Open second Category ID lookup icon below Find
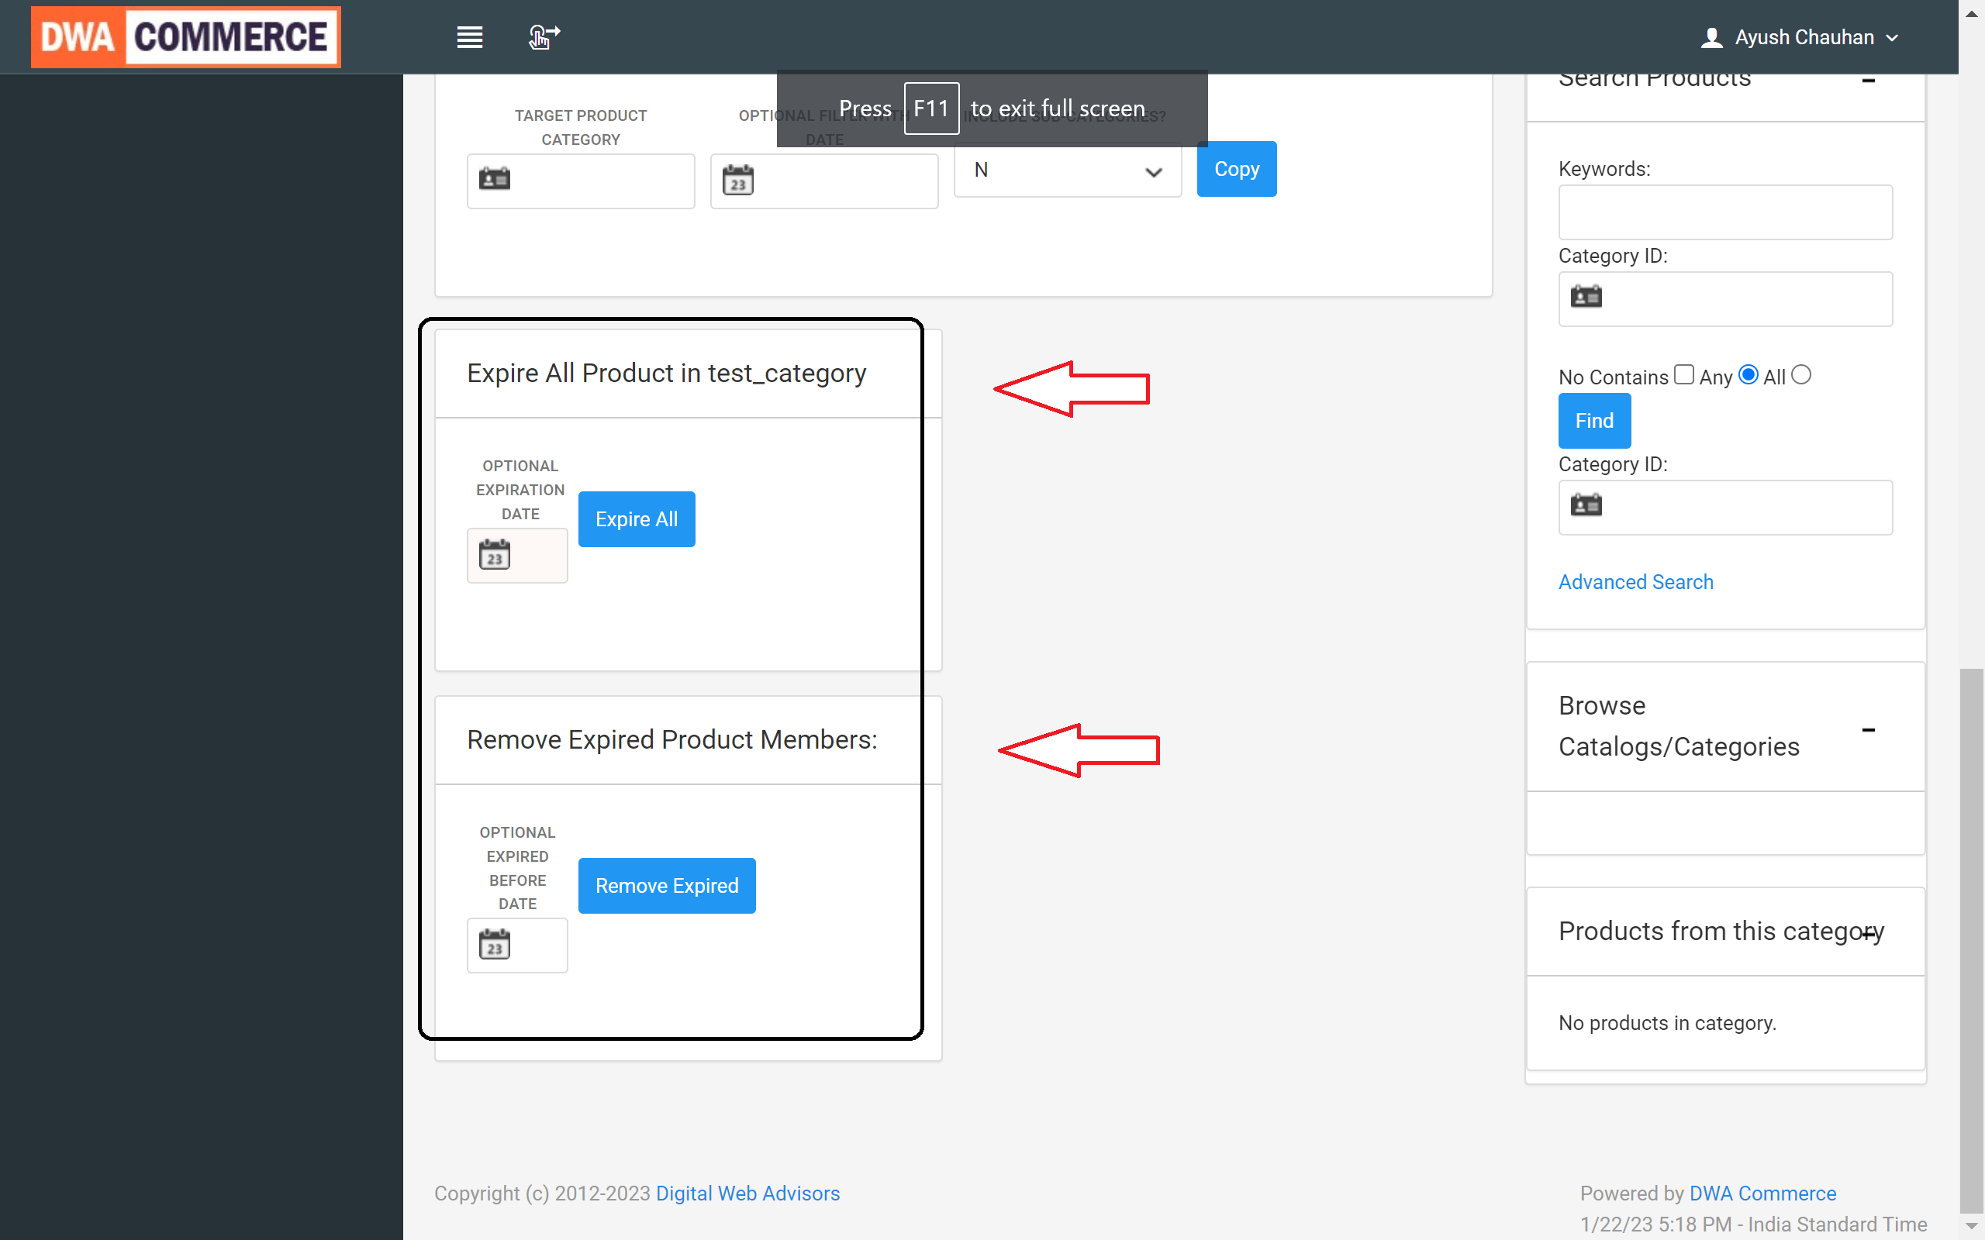 [x=1586, y=505]
